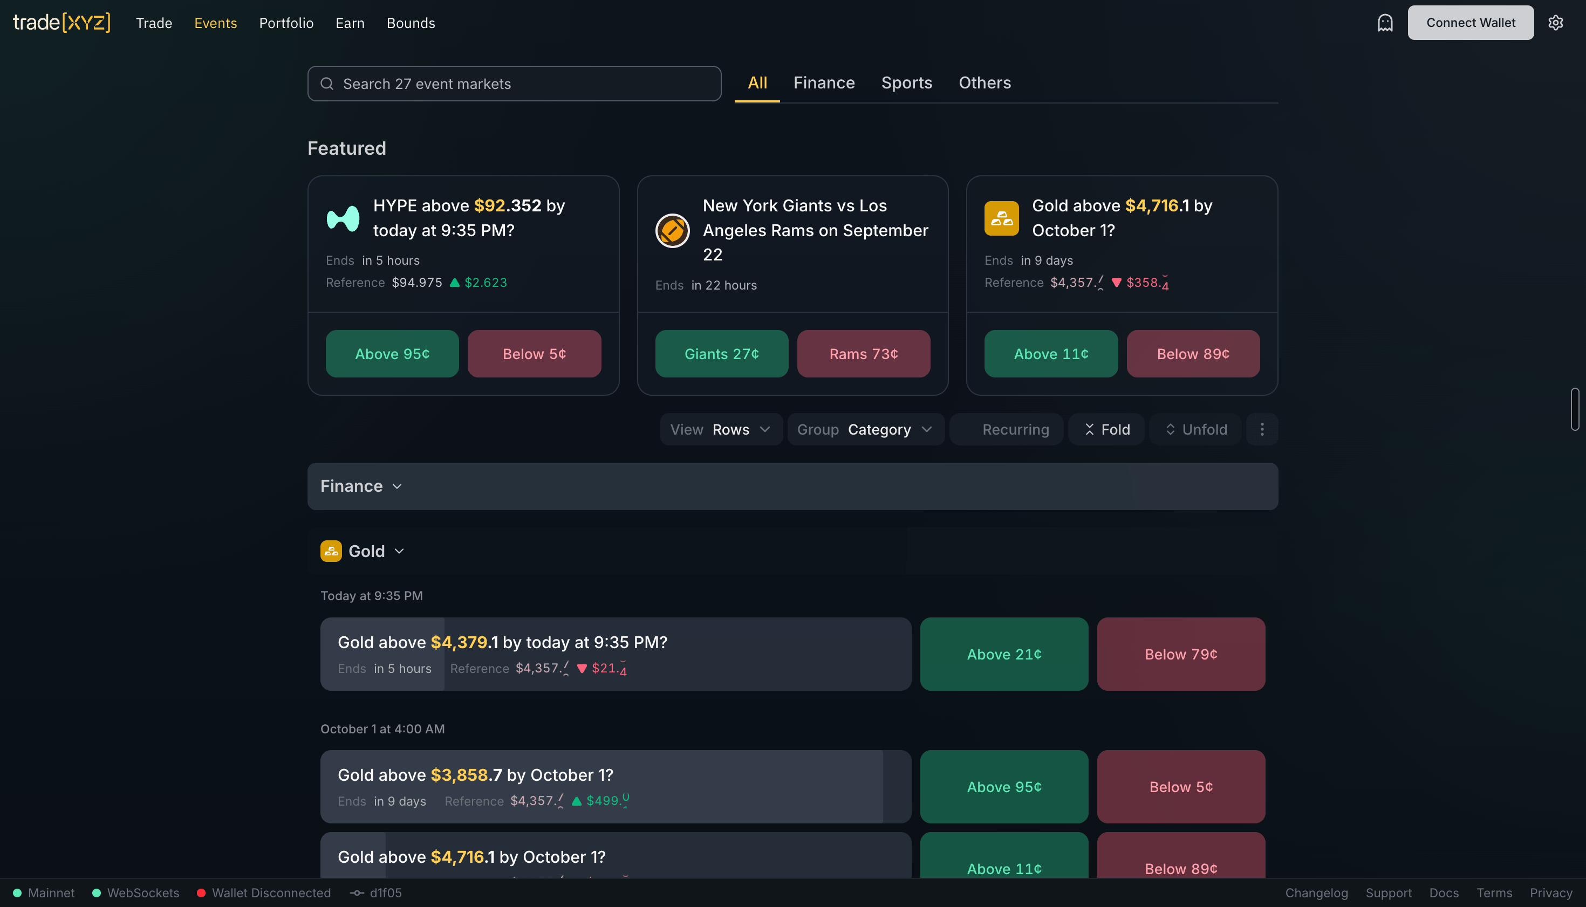1586x907 pixels.
Task: Click the Wallet Disconnected status indicator
Action: (264, 892)
